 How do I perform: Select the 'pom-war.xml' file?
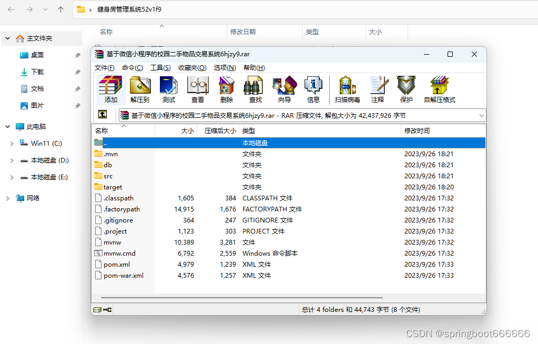click(289, 275)
